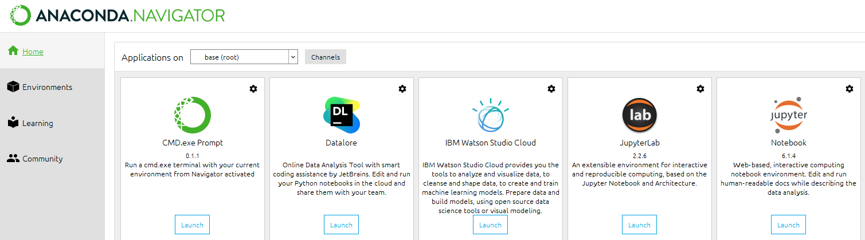Switch to the Environments tab
The height and width of the screenshot is (240, 865).
(52, 87)
